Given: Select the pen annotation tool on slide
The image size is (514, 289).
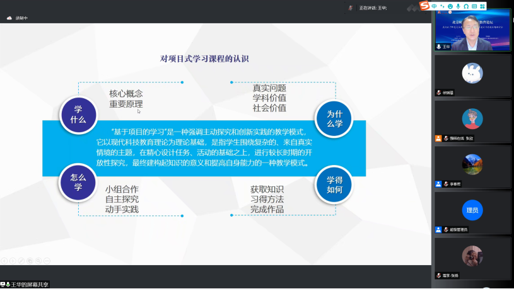Looking at the screenshot, I should (21, 261).
